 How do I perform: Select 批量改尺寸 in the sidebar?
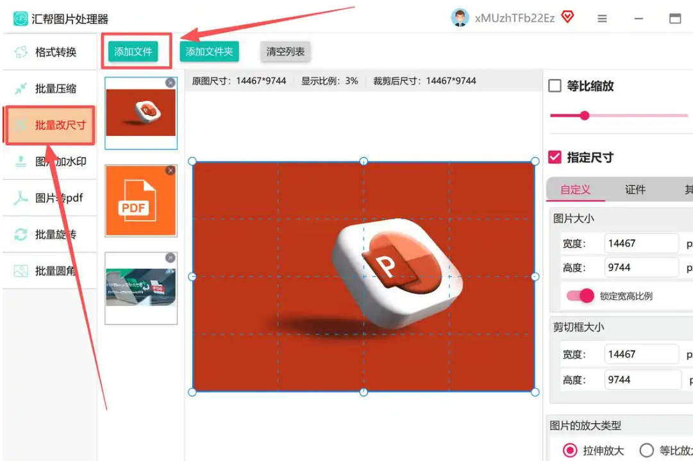(x=49, y=125)
